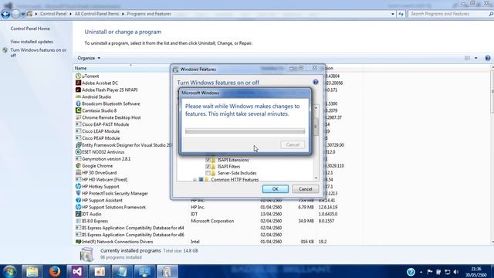Click the Programs and Features help icon

point(488,59)
